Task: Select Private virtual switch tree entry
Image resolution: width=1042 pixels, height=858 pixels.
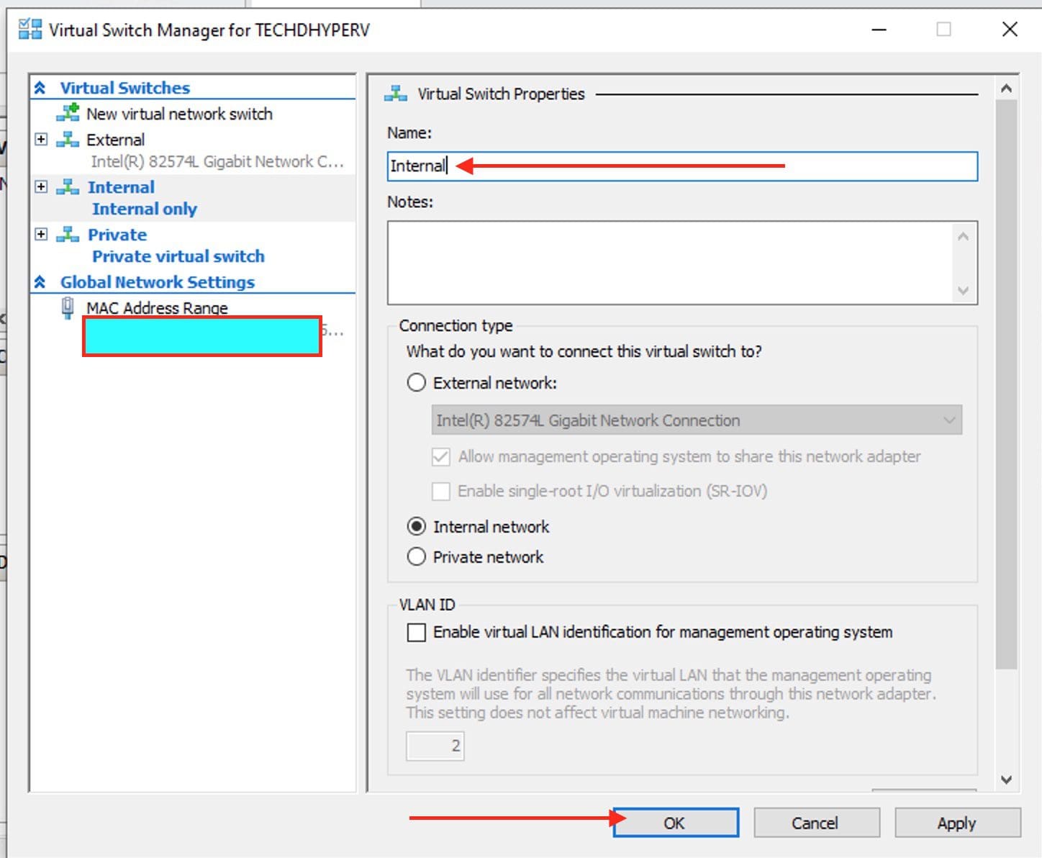Action: coord(178,256)
